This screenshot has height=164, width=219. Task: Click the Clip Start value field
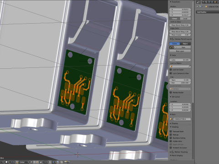pos(180,80)
